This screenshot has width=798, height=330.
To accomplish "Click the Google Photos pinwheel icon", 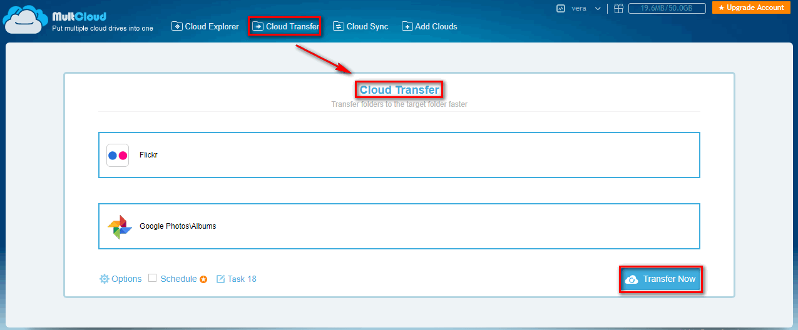I will (119, 227).
